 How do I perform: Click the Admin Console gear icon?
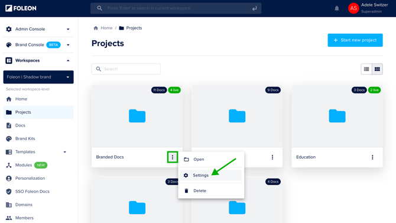click(x=9, y=29)
